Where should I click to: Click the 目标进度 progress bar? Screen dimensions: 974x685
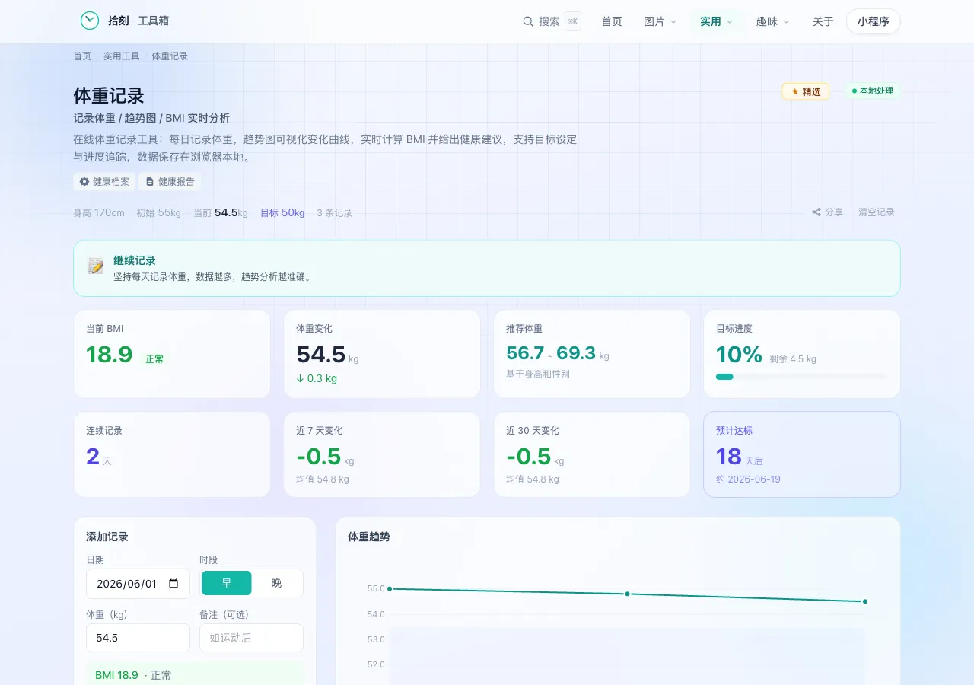[802, 377]
